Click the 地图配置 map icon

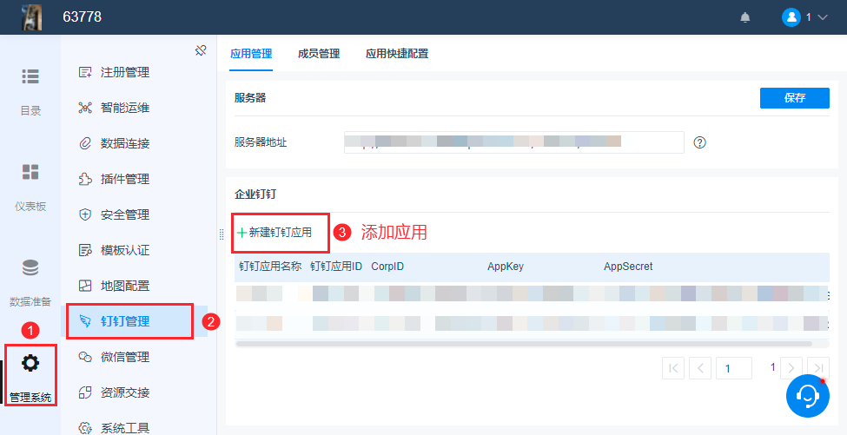[x=85, y=286]
